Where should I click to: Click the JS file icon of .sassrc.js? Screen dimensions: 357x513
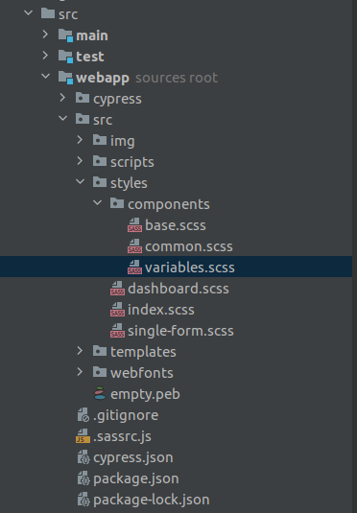(83, 436)
